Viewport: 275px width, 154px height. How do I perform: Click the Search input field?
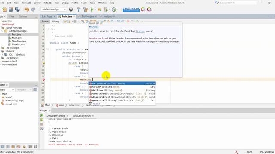pos(238,3)
